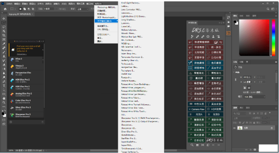Click the feather value input field
Screen dimensions: 279x153
tap(49, 9)
